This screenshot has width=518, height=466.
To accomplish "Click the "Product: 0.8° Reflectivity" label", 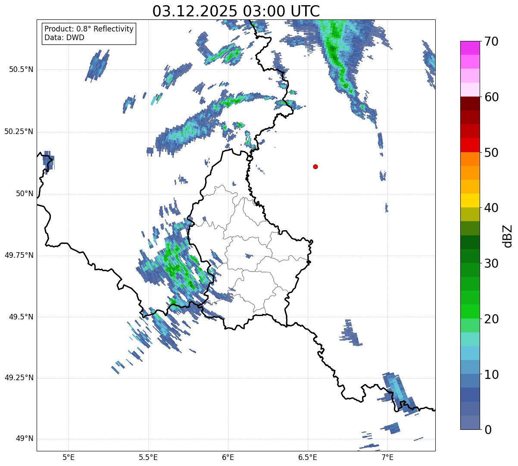I will tap(89, 29).
